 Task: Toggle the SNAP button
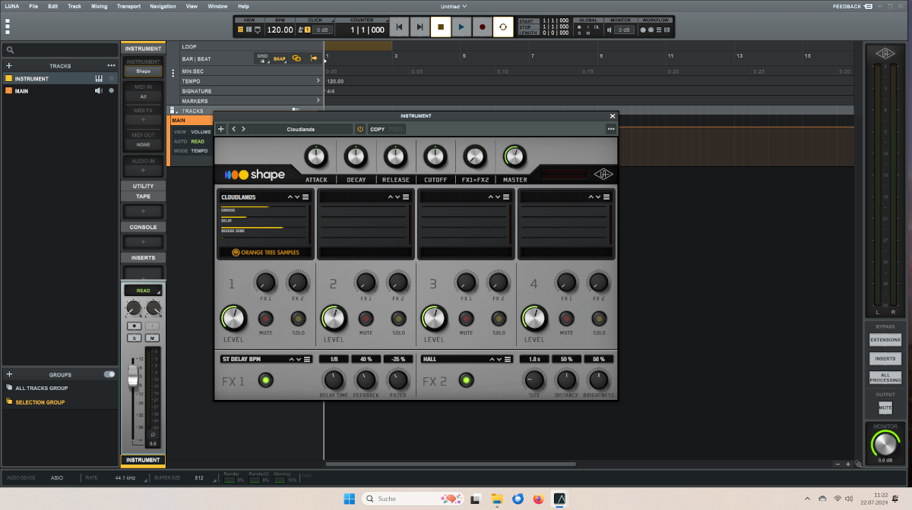pyautogui.click(x=280, y=58)
